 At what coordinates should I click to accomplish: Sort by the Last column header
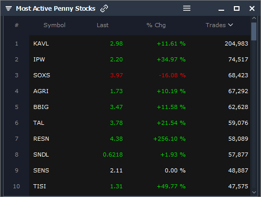click(102, 25)
